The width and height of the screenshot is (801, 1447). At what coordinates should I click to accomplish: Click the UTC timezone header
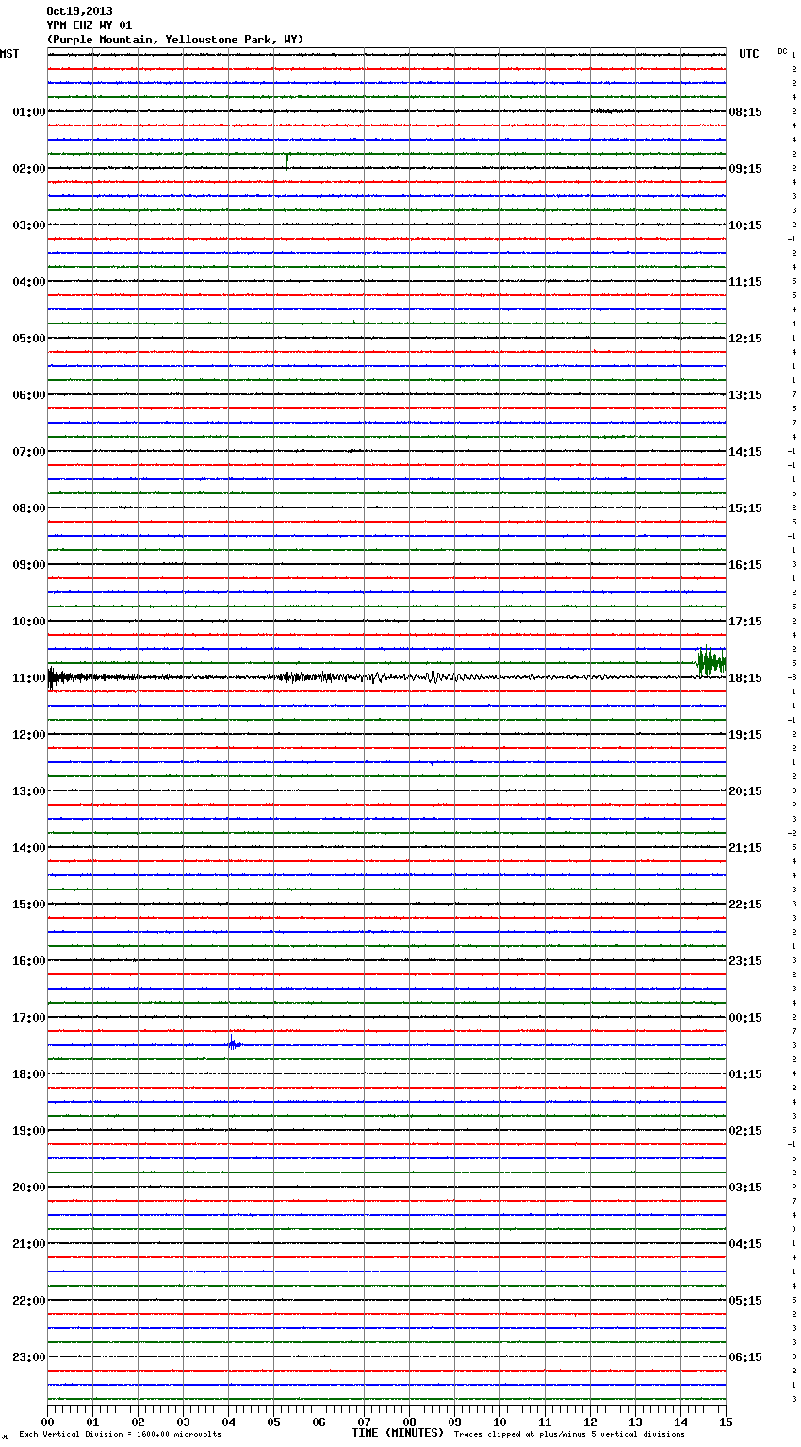click(x=749, y=54)
